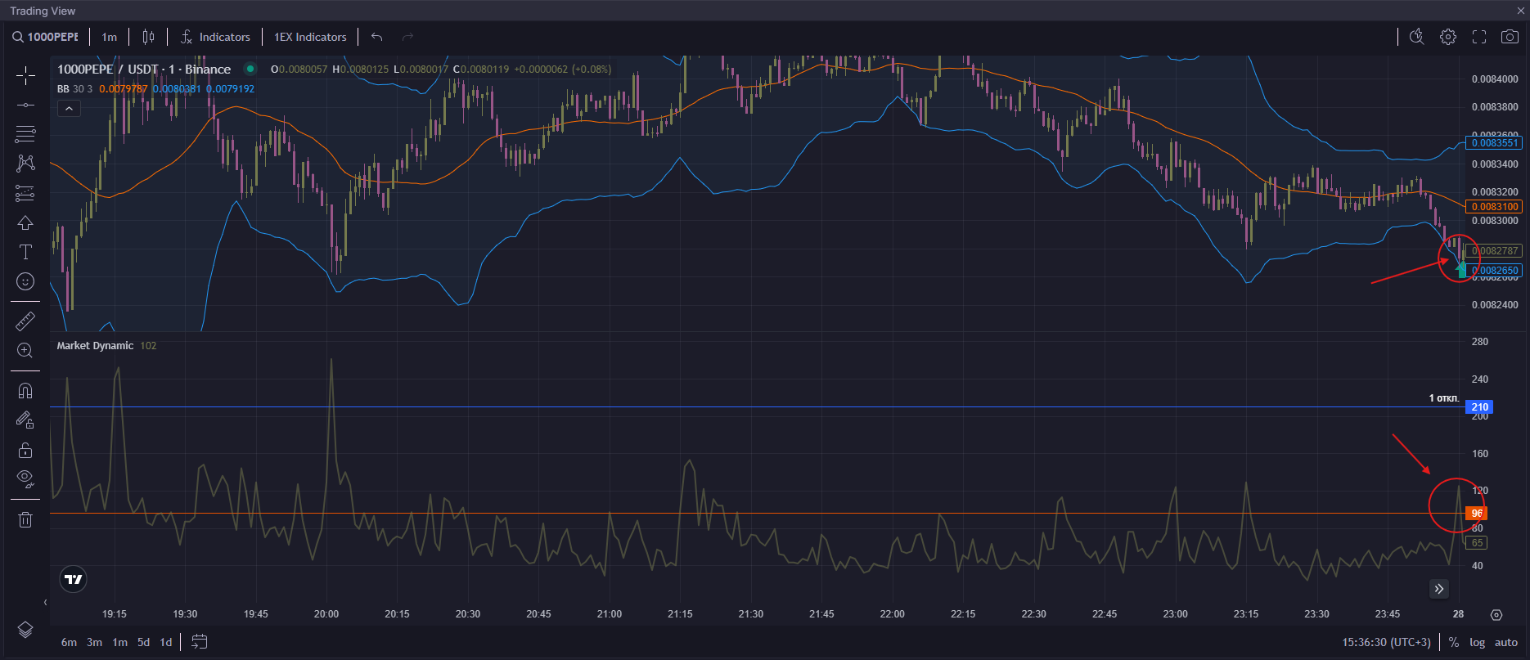1530x660 pixels.
Task: Activate the ruler measure tool
Action: 25,321
